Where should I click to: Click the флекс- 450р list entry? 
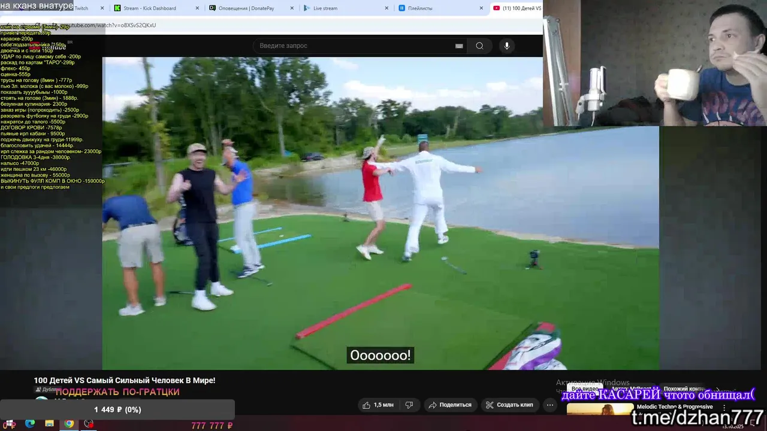coord(16,68)
